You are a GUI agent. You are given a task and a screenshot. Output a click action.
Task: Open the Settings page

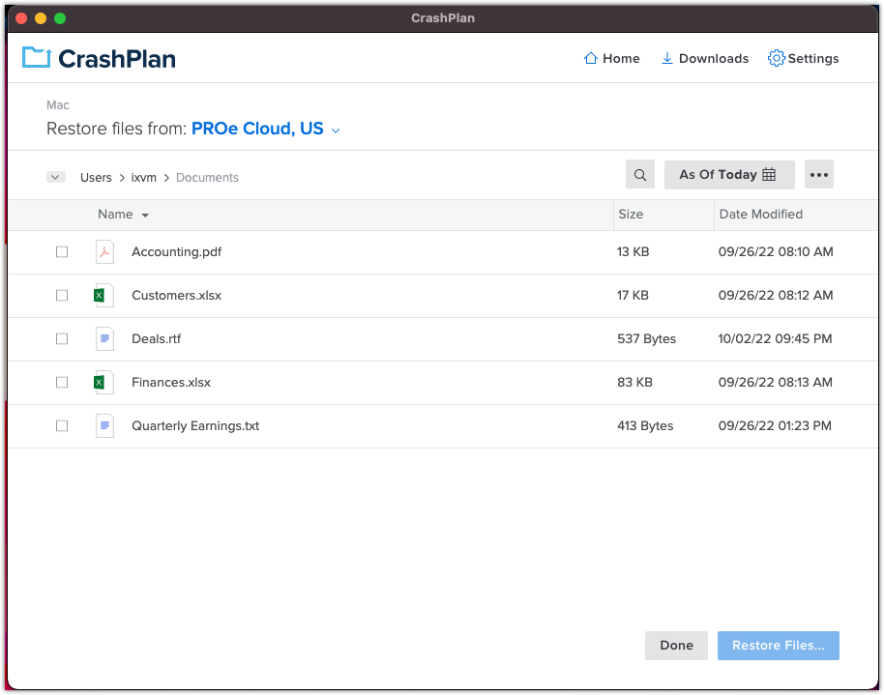804,59
